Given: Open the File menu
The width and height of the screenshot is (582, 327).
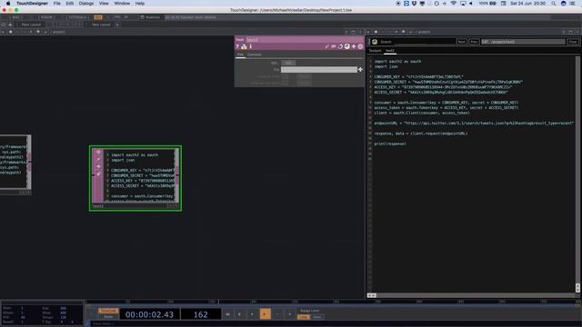Looking at the screenshot, I should 56,4.
